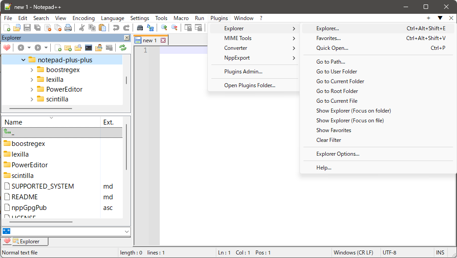457x258 pixels.
Task: Close current document using toolbar icon
Action: pos(48,28)
